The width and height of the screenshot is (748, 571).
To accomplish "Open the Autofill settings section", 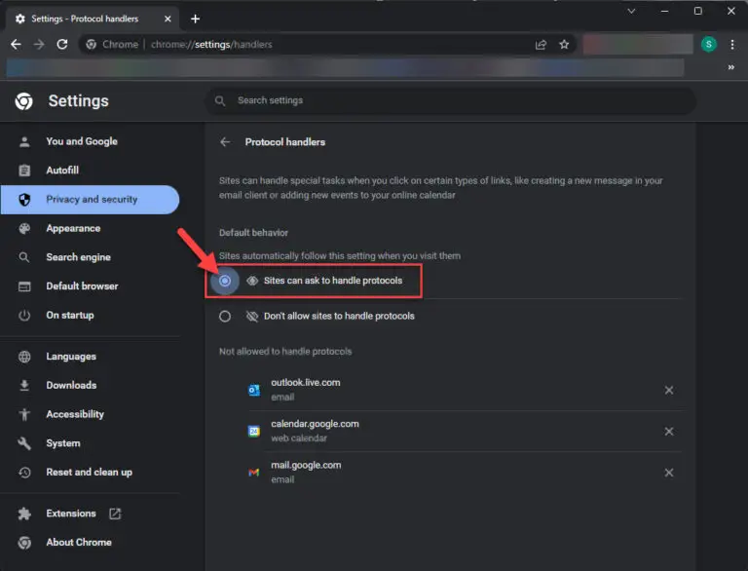I will tap(62, 171).
